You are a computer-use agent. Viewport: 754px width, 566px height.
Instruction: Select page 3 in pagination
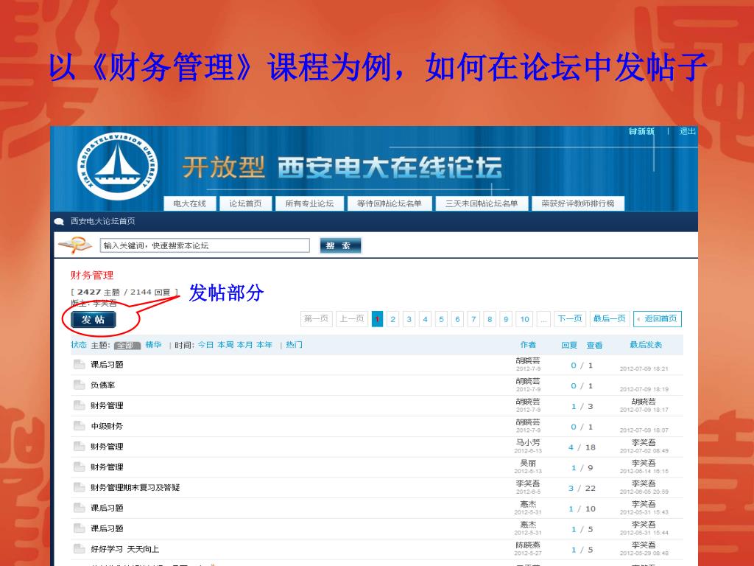(x=409, y=319)
